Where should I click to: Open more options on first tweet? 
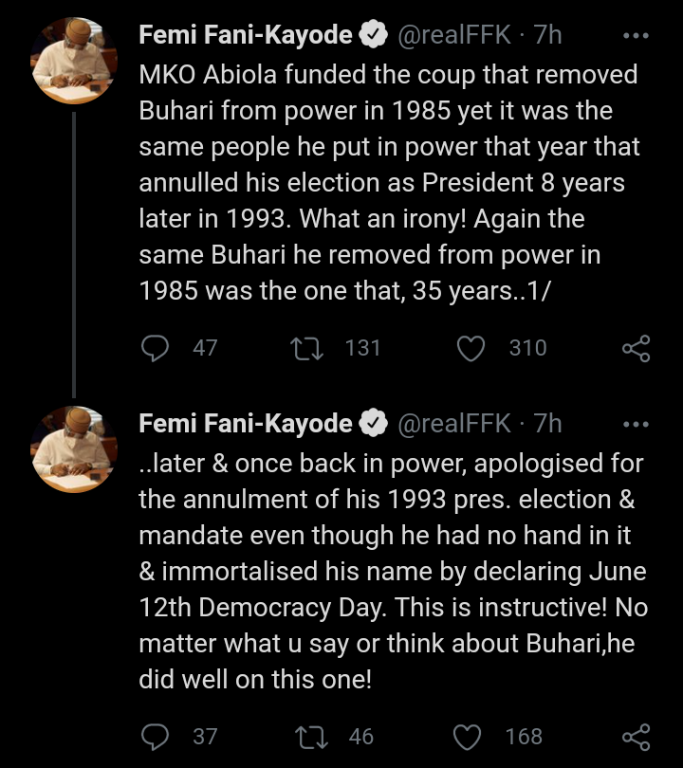tap(634, 35)
